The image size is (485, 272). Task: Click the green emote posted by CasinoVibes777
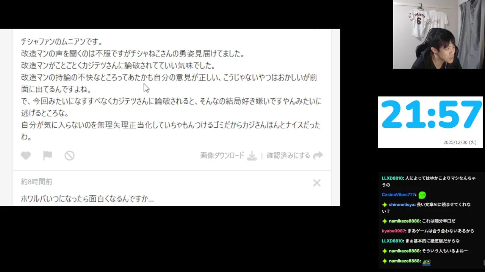(x=422, y=195)
